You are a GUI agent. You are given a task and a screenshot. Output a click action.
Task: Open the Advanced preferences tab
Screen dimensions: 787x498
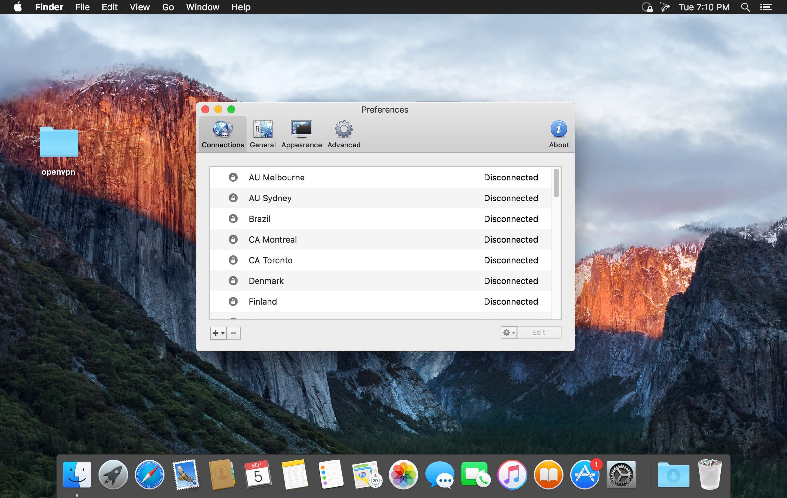[344, 134]
